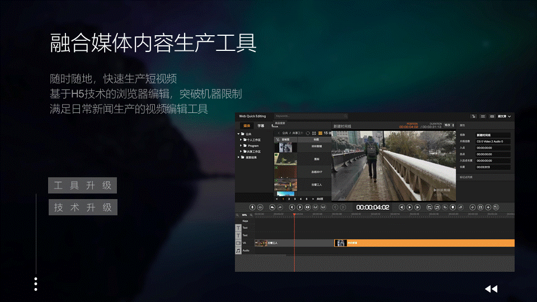Go to page 3 of the media list
The width and height of the screenshot is (537, 302).
pos(295,199)
